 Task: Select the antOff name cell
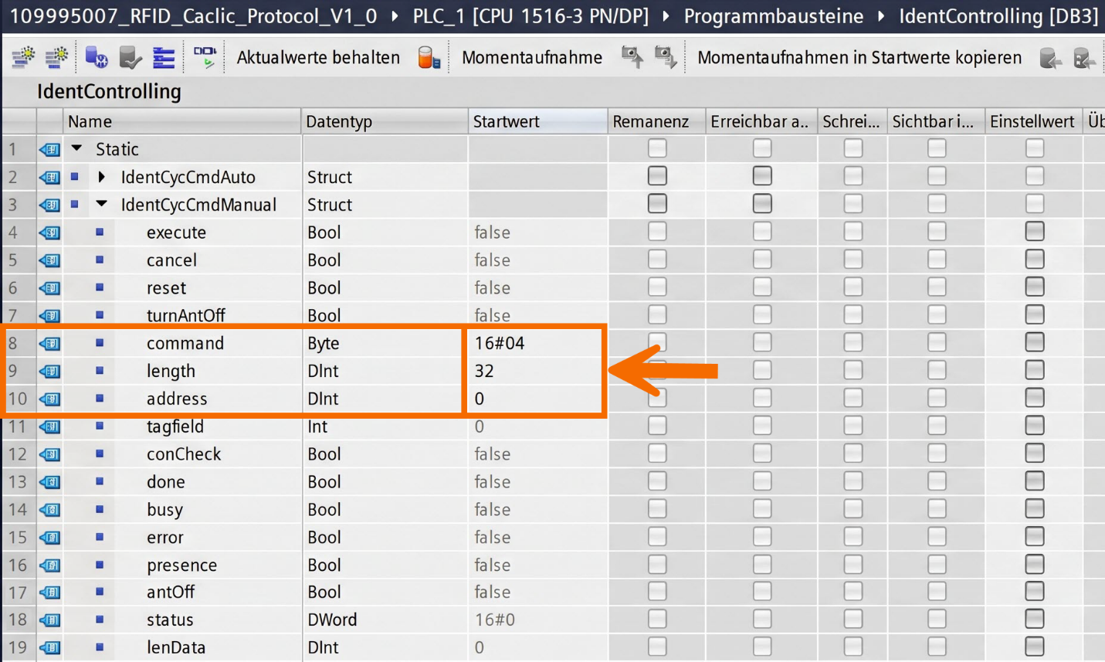click(x=170, y=592)
